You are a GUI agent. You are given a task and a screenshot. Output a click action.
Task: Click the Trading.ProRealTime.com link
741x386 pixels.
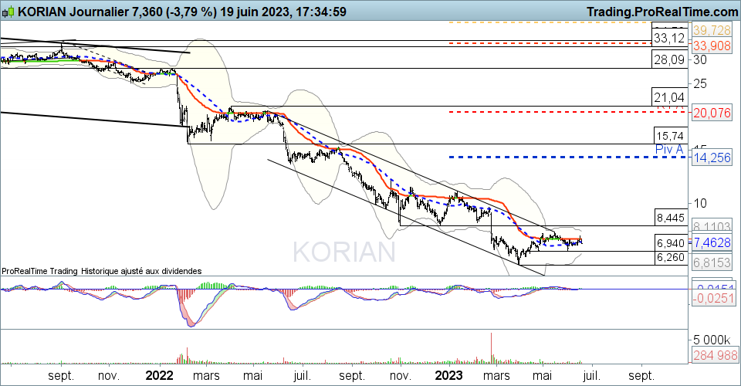[x=662, y=12]
